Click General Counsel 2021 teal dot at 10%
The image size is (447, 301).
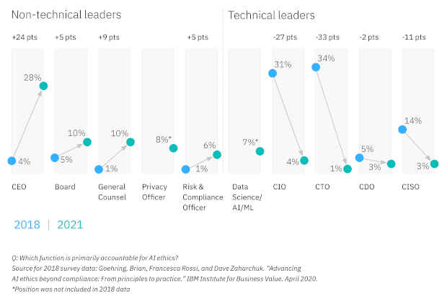[x=130, y=142]
